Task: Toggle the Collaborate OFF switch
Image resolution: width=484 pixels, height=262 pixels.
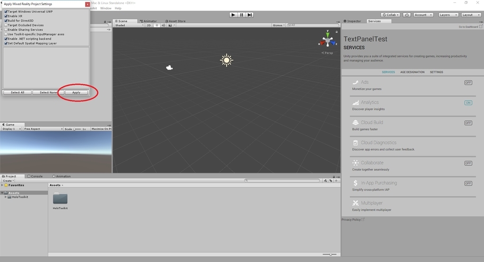Action: 468,163
